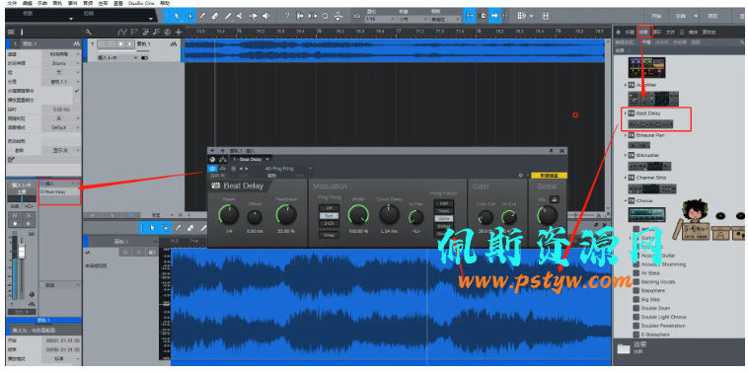This screenshot has height=373, width=748.
Task: Switch to the Loops tab next to Effects
Action: (657, 32)
